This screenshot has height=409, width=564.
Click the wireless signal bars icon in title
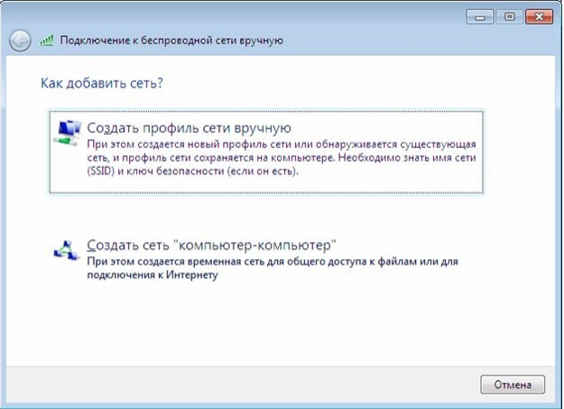47,41
